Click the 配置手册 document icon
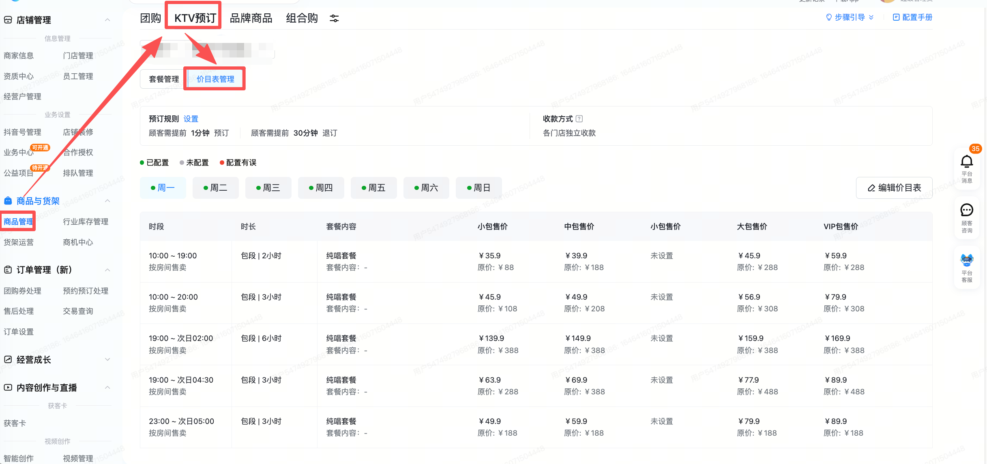The image size is (987, 464). point(896,17)
